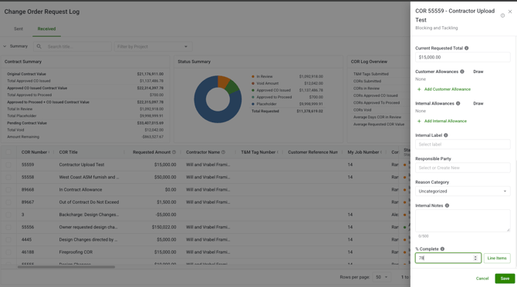Check the row checkbox for COR 89668

(8, 190)
